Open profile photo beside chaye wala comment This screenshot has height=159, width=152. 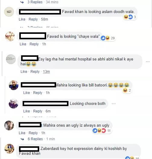(x=10, y=37)
